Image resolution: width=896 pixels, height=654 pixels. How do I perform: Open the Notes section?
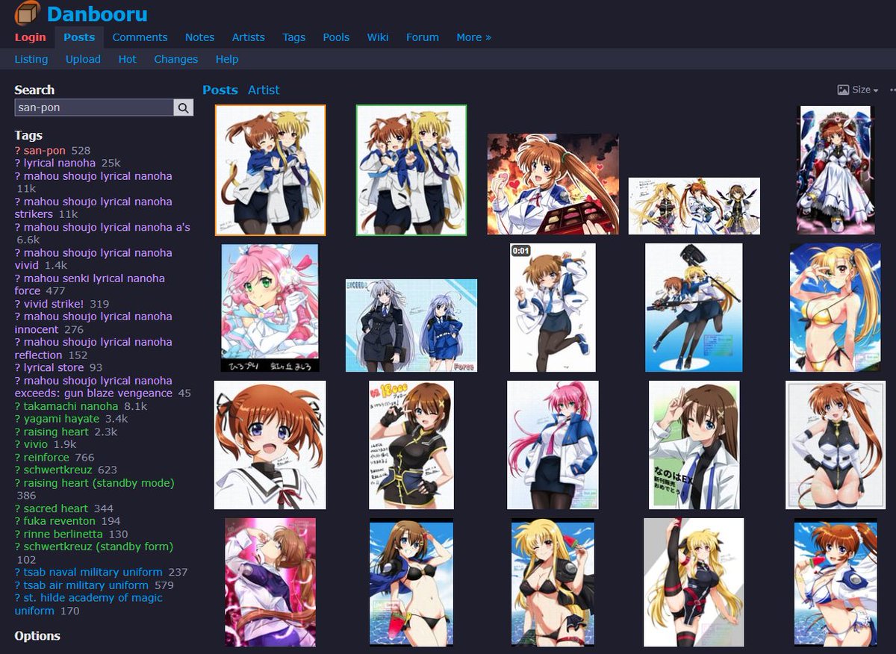tap(199, 37)
